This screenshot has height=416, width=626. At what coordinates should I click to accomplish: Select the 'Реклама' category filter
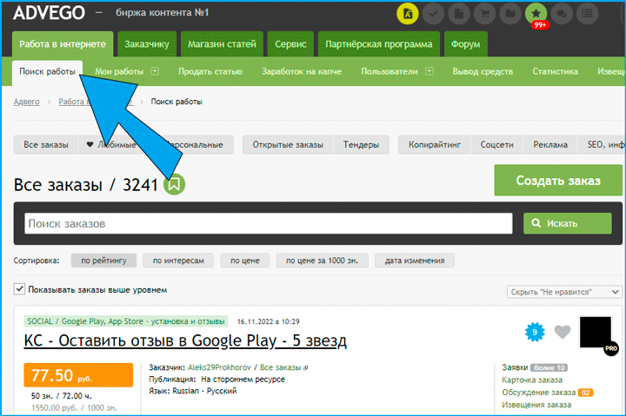tap(550, 145)
